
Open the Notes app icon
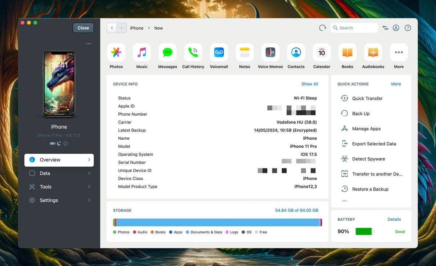coord(245,52)
